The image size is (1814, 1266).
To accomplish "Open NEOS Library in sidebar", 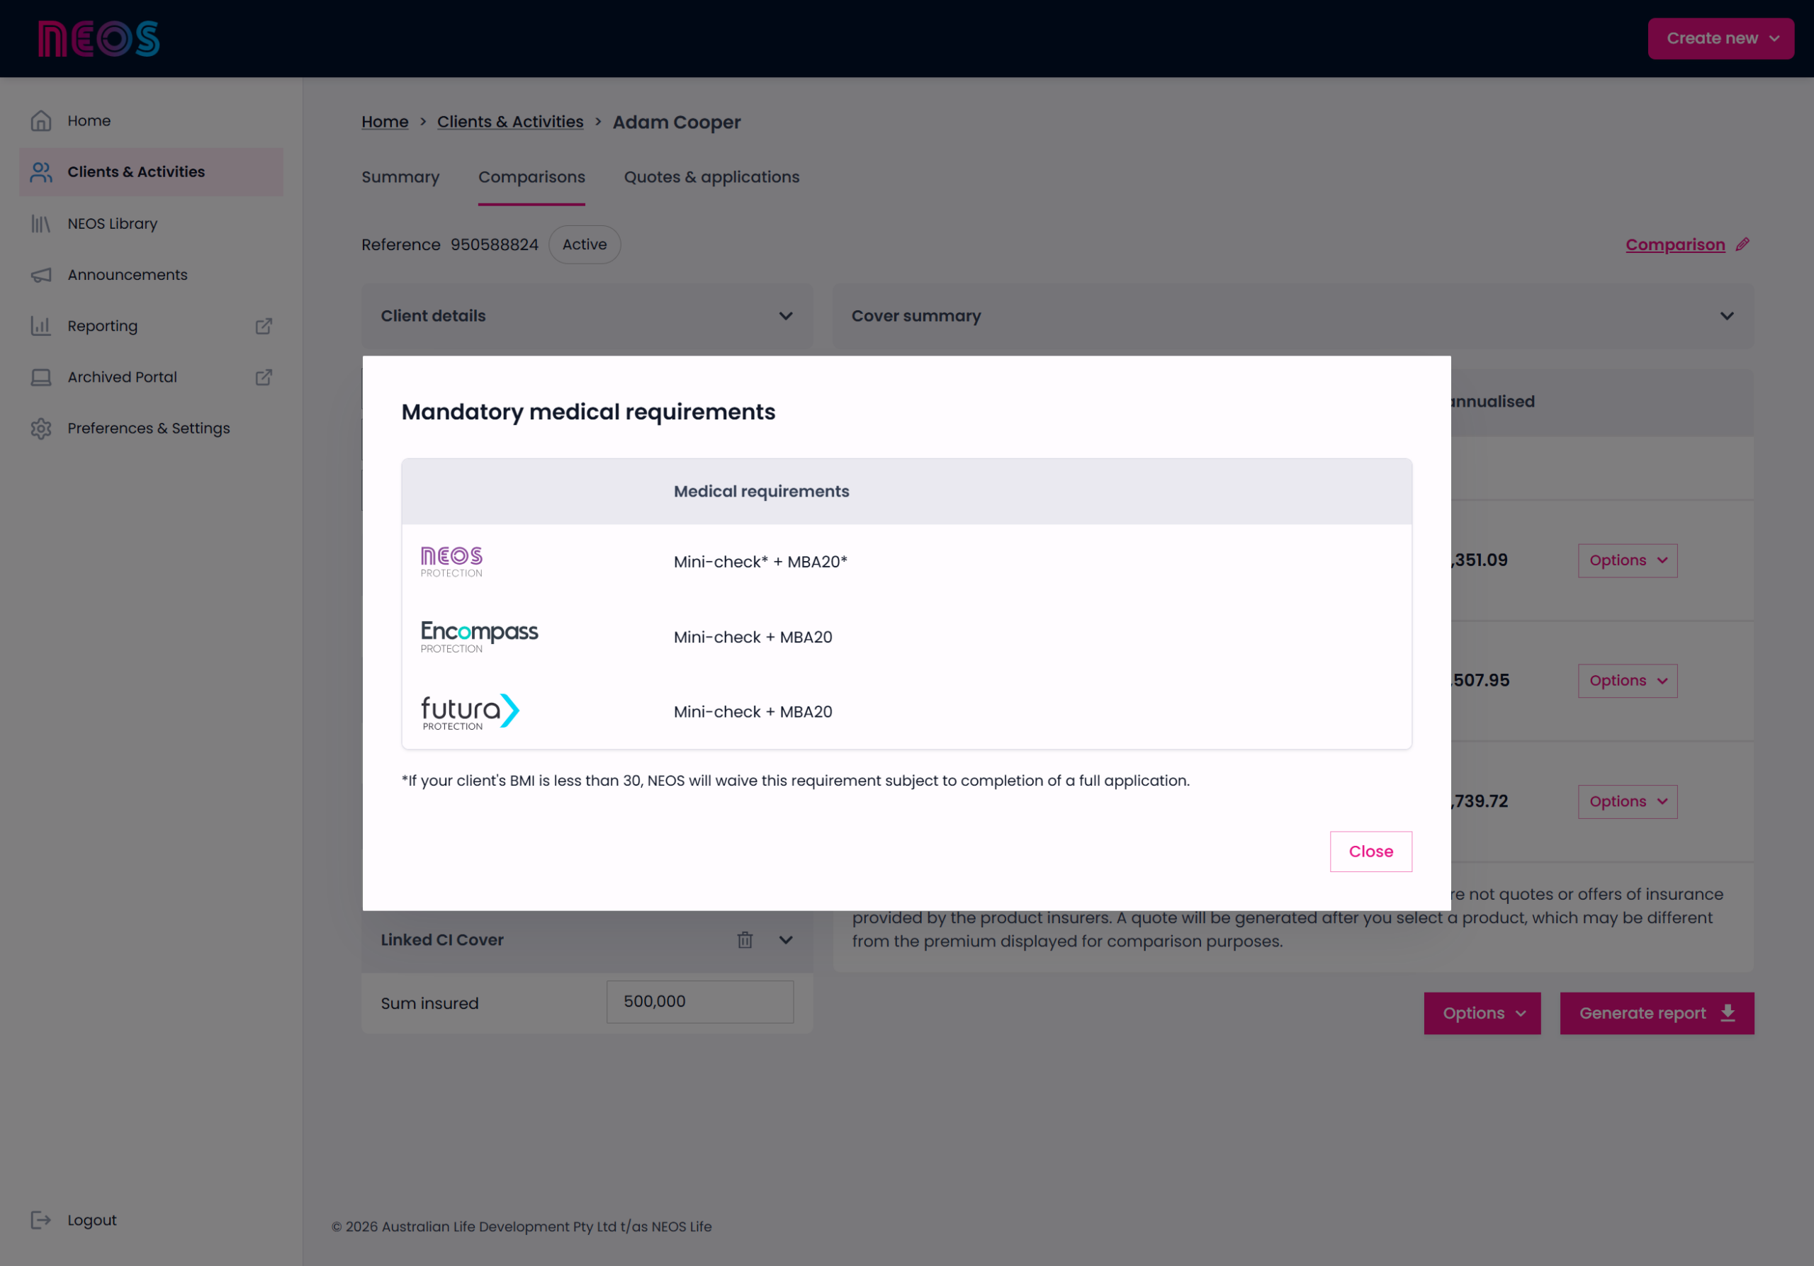I will point(151,223).
